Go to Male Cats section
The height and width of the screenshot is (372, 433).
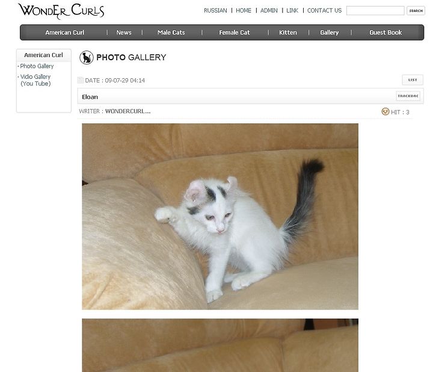point(171,33)
